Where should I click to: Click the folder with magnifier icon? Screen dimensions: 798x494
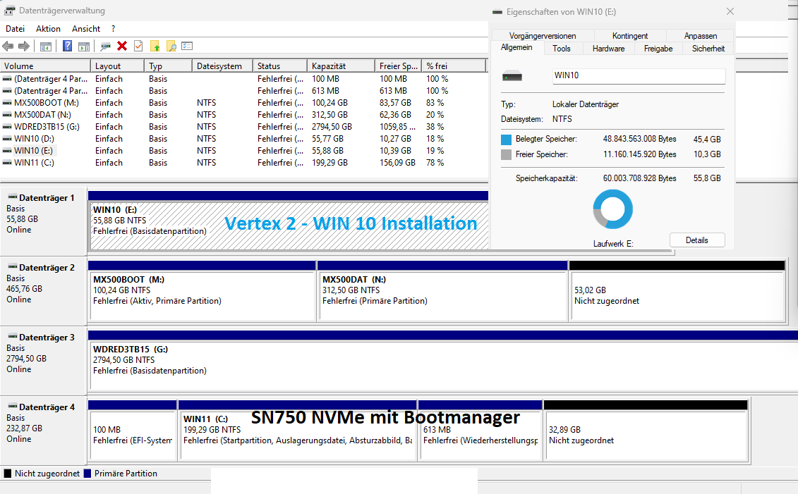[171, 47]
